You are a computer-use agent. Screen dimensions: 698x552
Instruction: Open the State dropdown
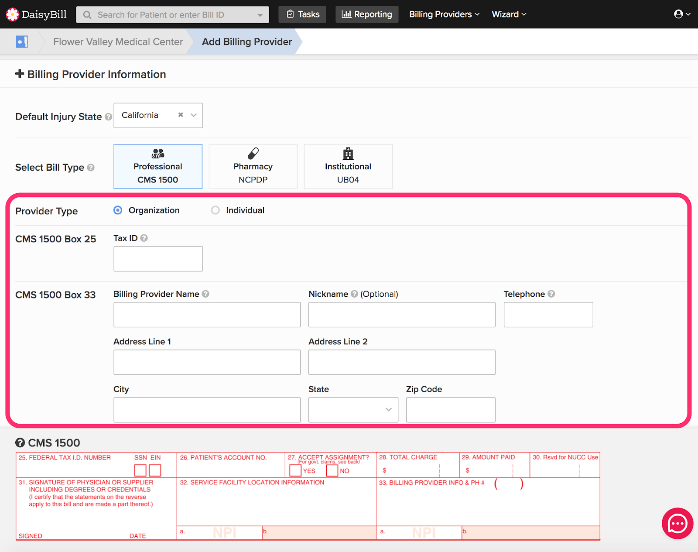tap(353, 410)
